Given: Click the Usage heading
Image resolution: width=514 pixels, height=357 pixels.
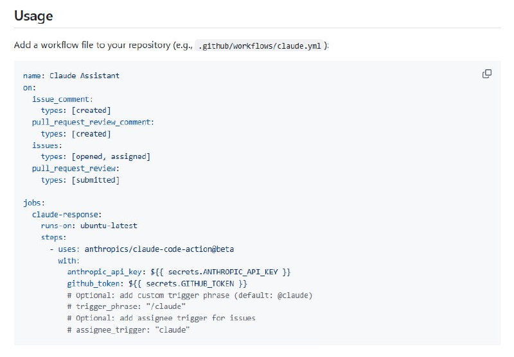Looking at the screenshot, I should coord(33,15).
